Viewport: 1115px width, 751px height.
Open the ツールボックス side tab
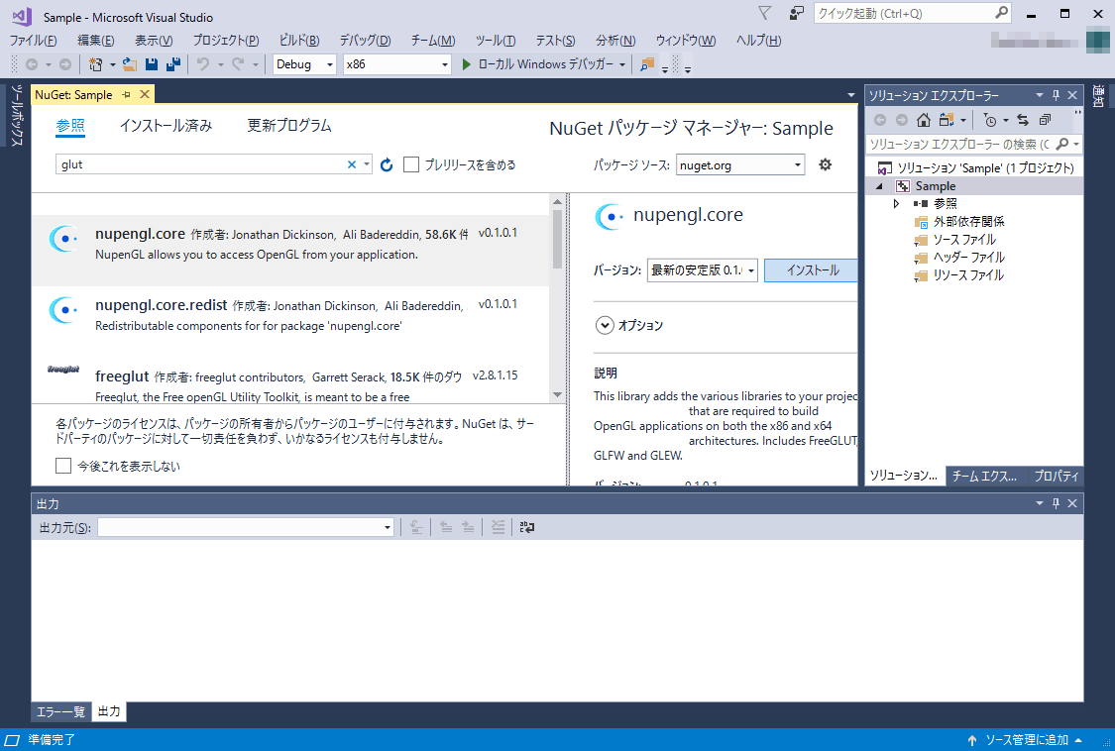[17, 116]
